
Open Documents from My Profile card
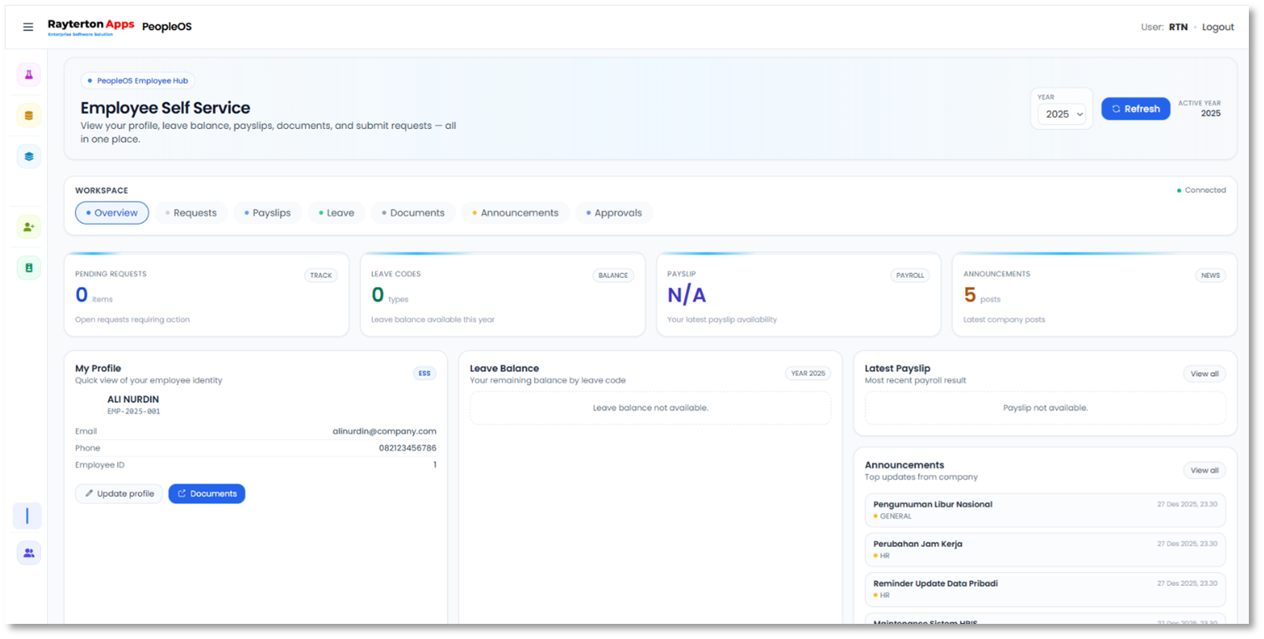point(207,494)
